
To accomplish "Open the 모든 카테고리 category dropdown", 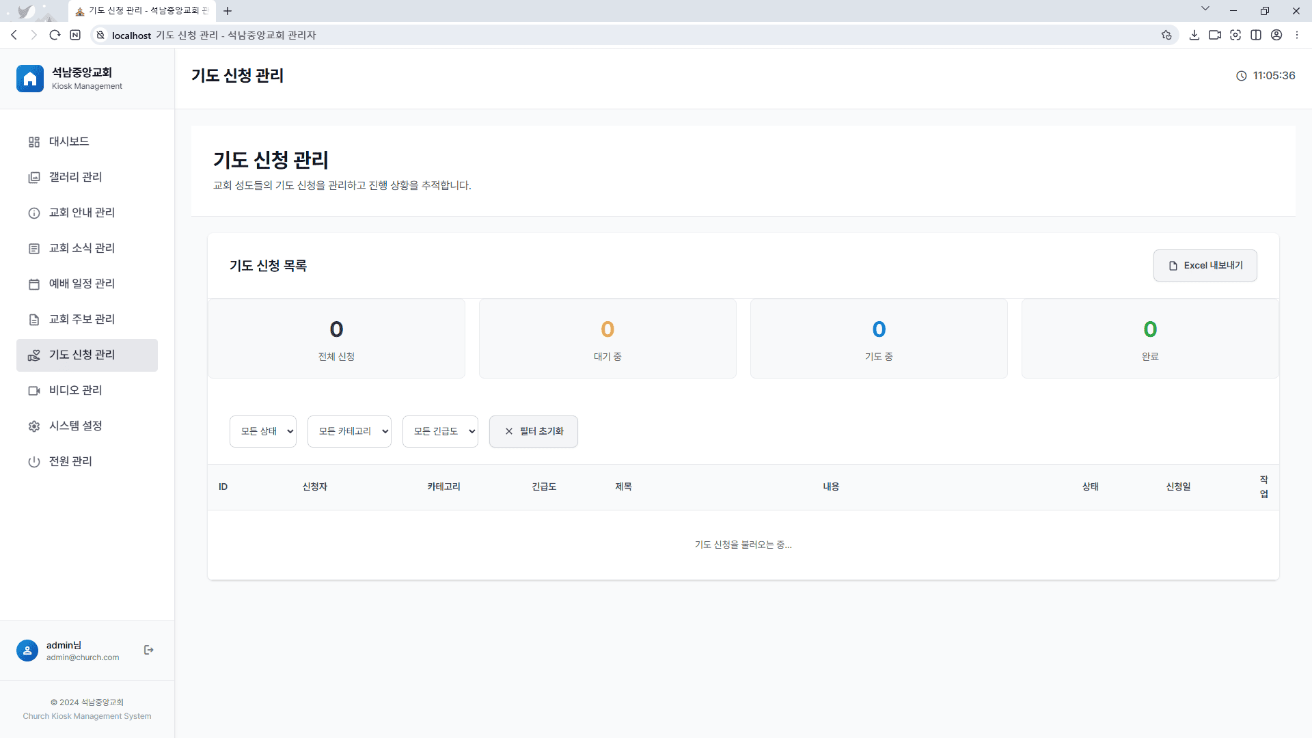I will click(x=349, y=431).
